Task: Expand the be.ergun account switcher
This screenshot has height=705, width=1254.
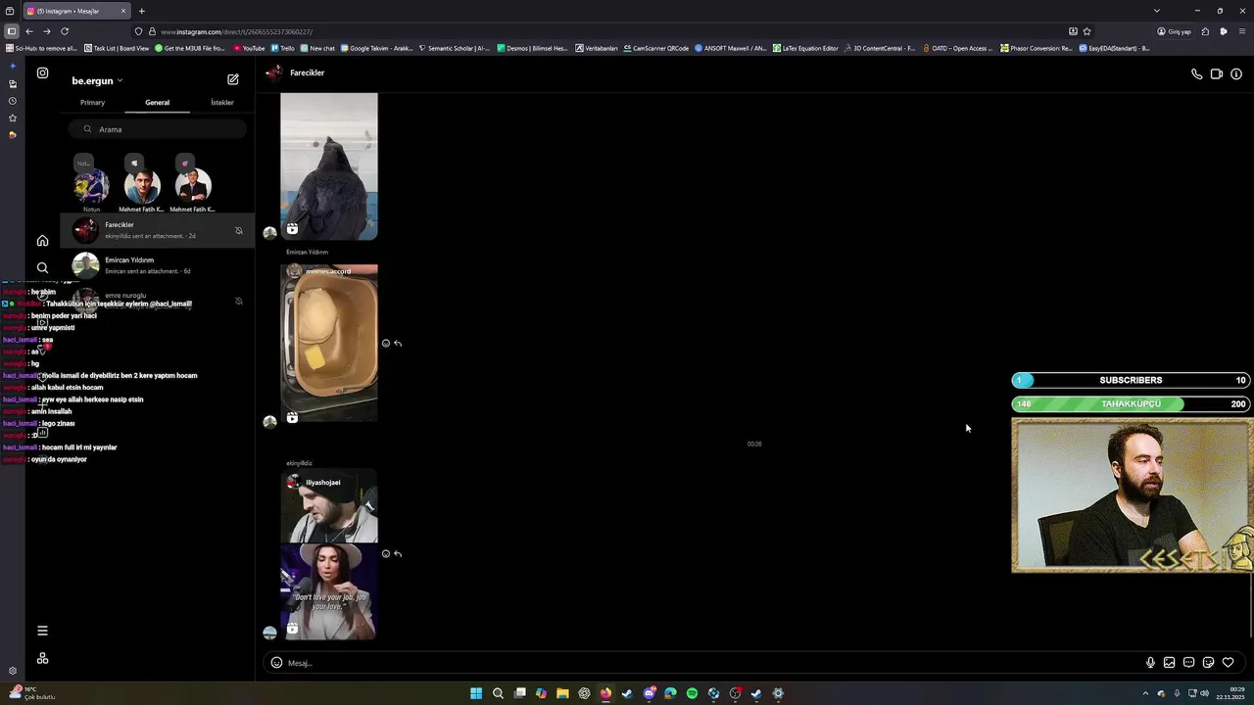Action: [97, 81]
